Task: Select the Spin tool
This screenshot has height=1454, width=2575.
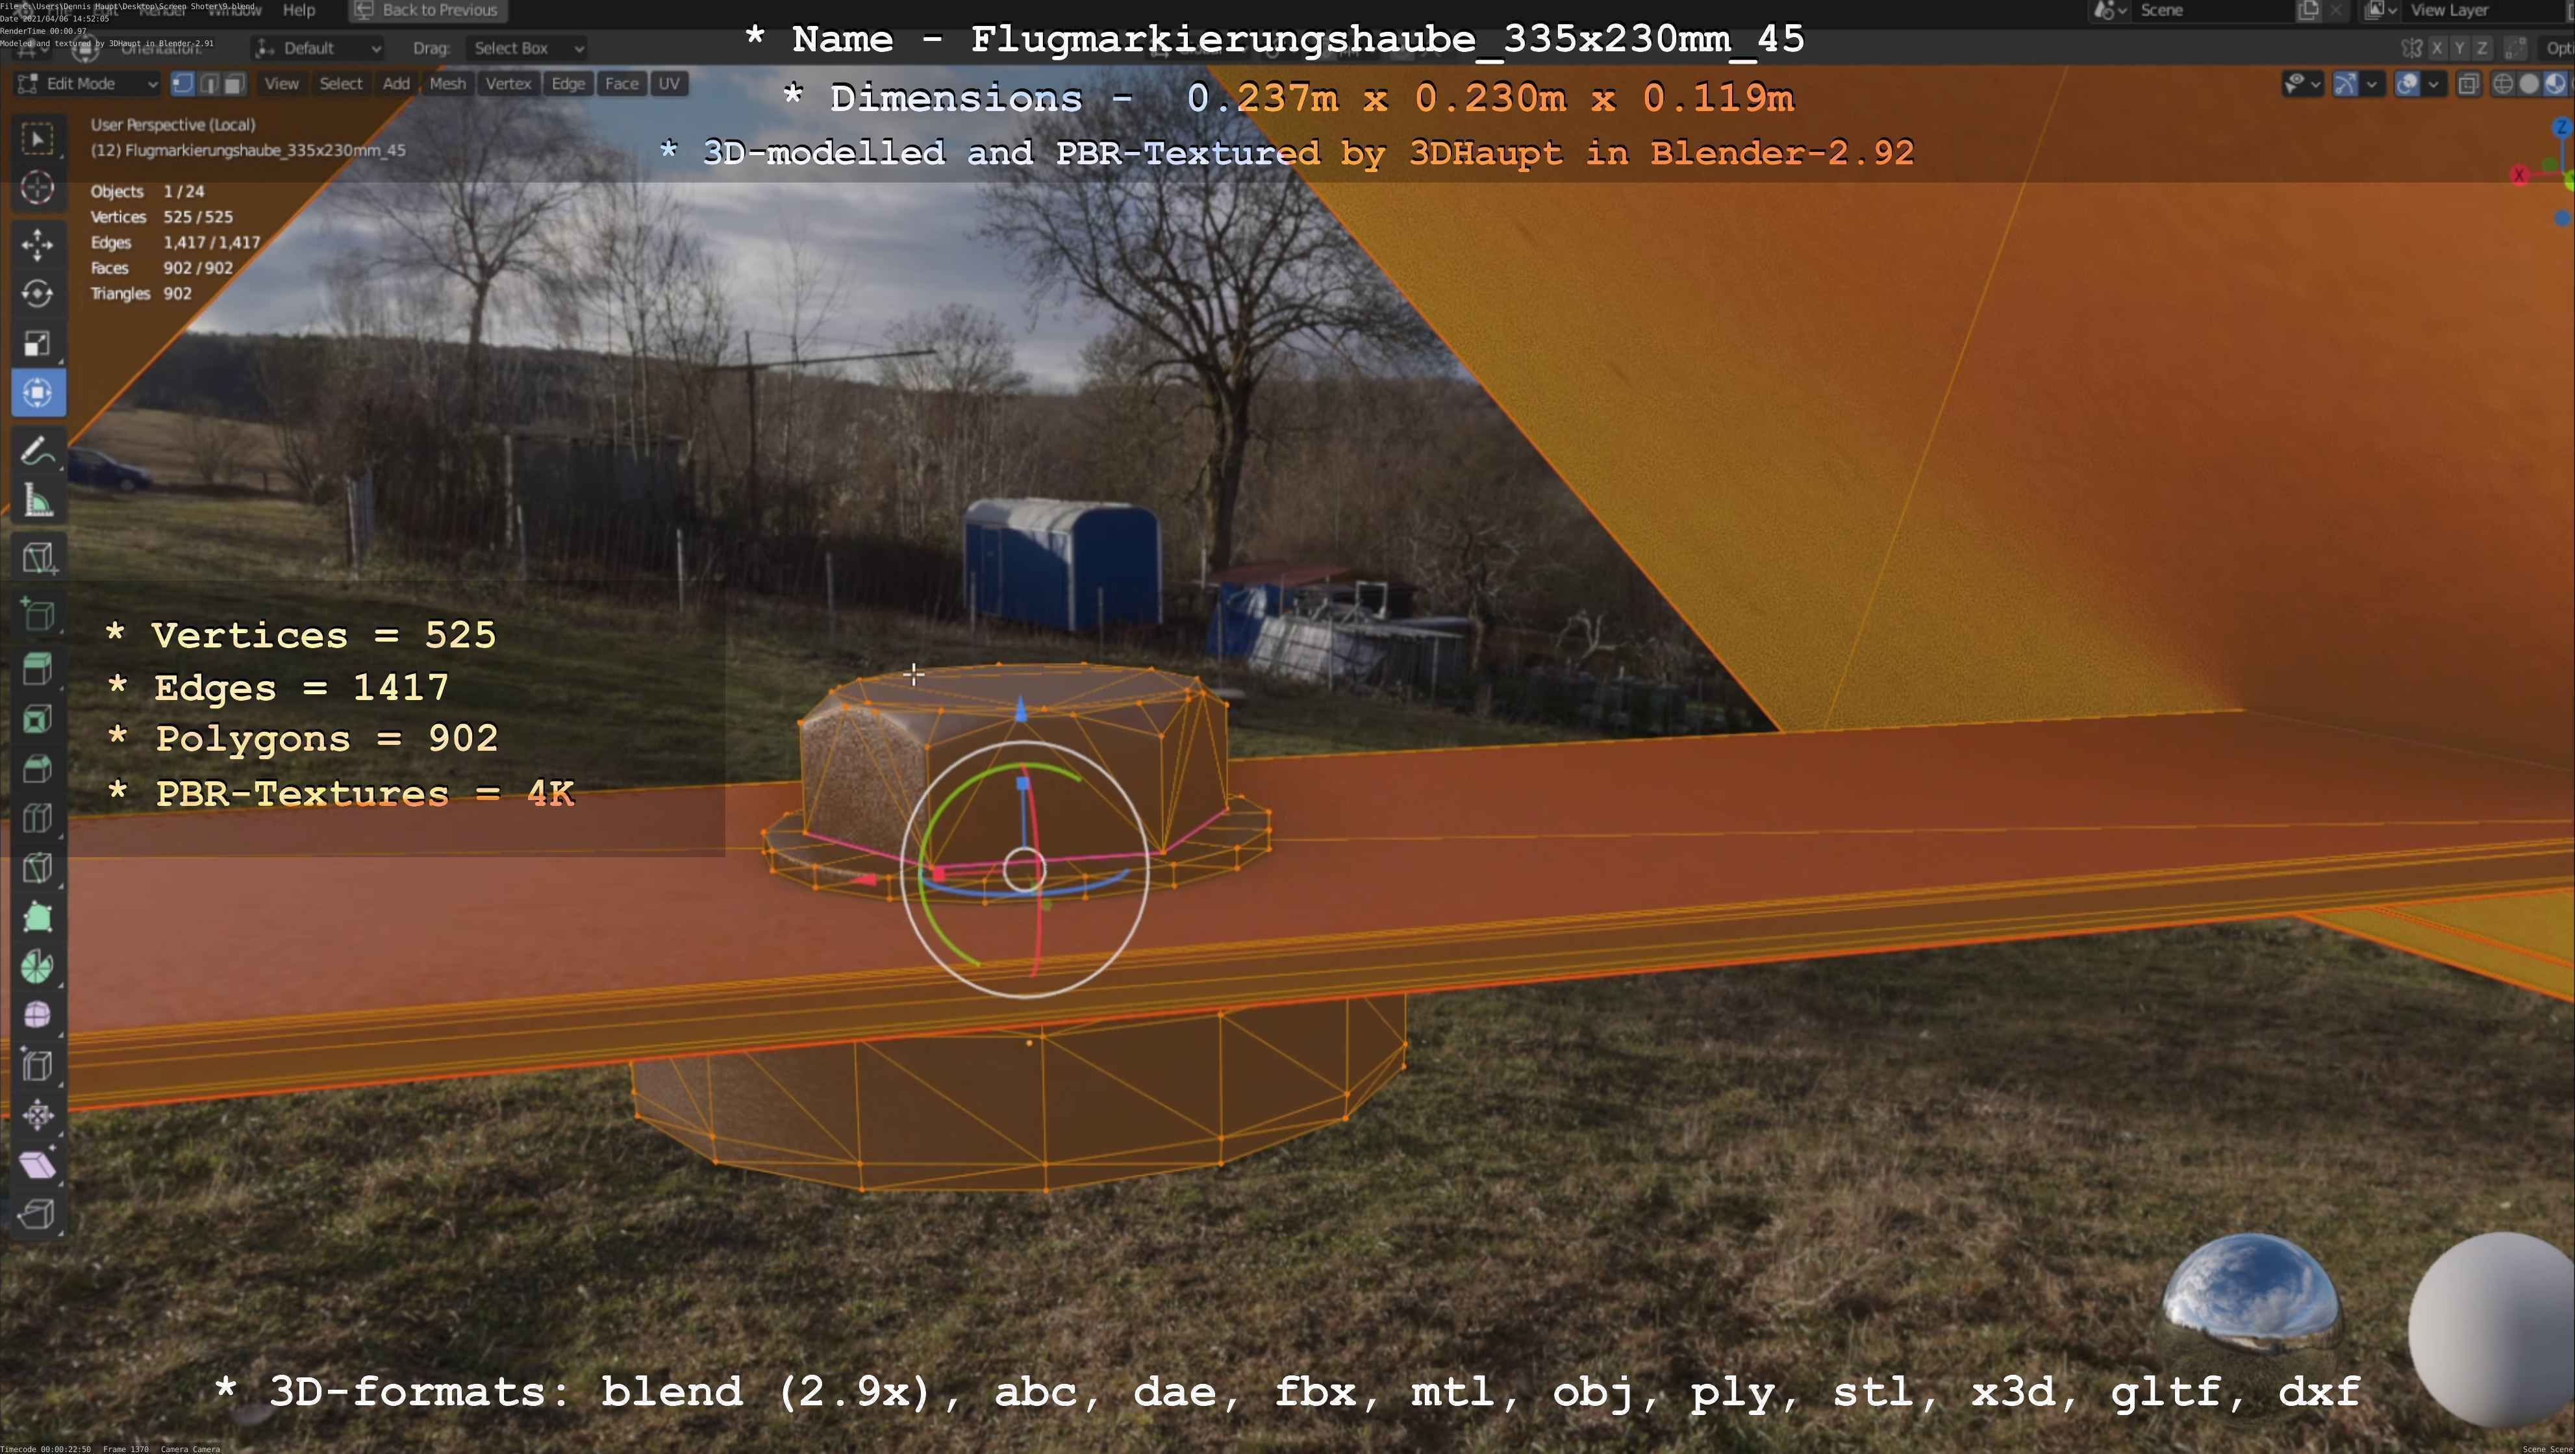Action: tap(38, 966)
